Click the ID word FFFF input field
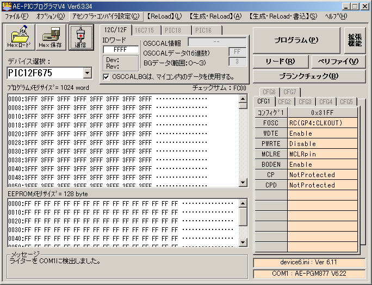This screenshot has height=285, width=372. tap(121, 50)
